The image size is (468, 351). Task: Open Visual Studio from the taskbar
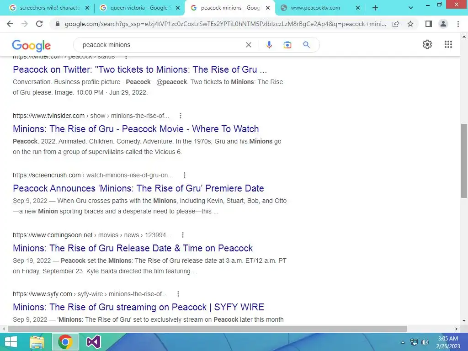[x=93, y=342]
